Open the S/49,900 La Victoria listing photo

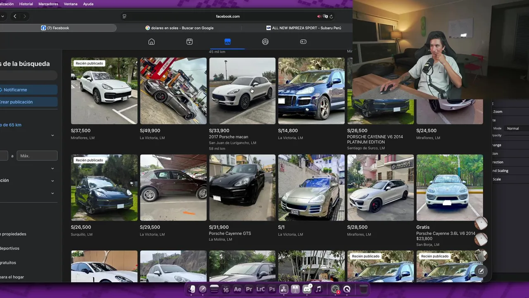(x=173, y=91)
